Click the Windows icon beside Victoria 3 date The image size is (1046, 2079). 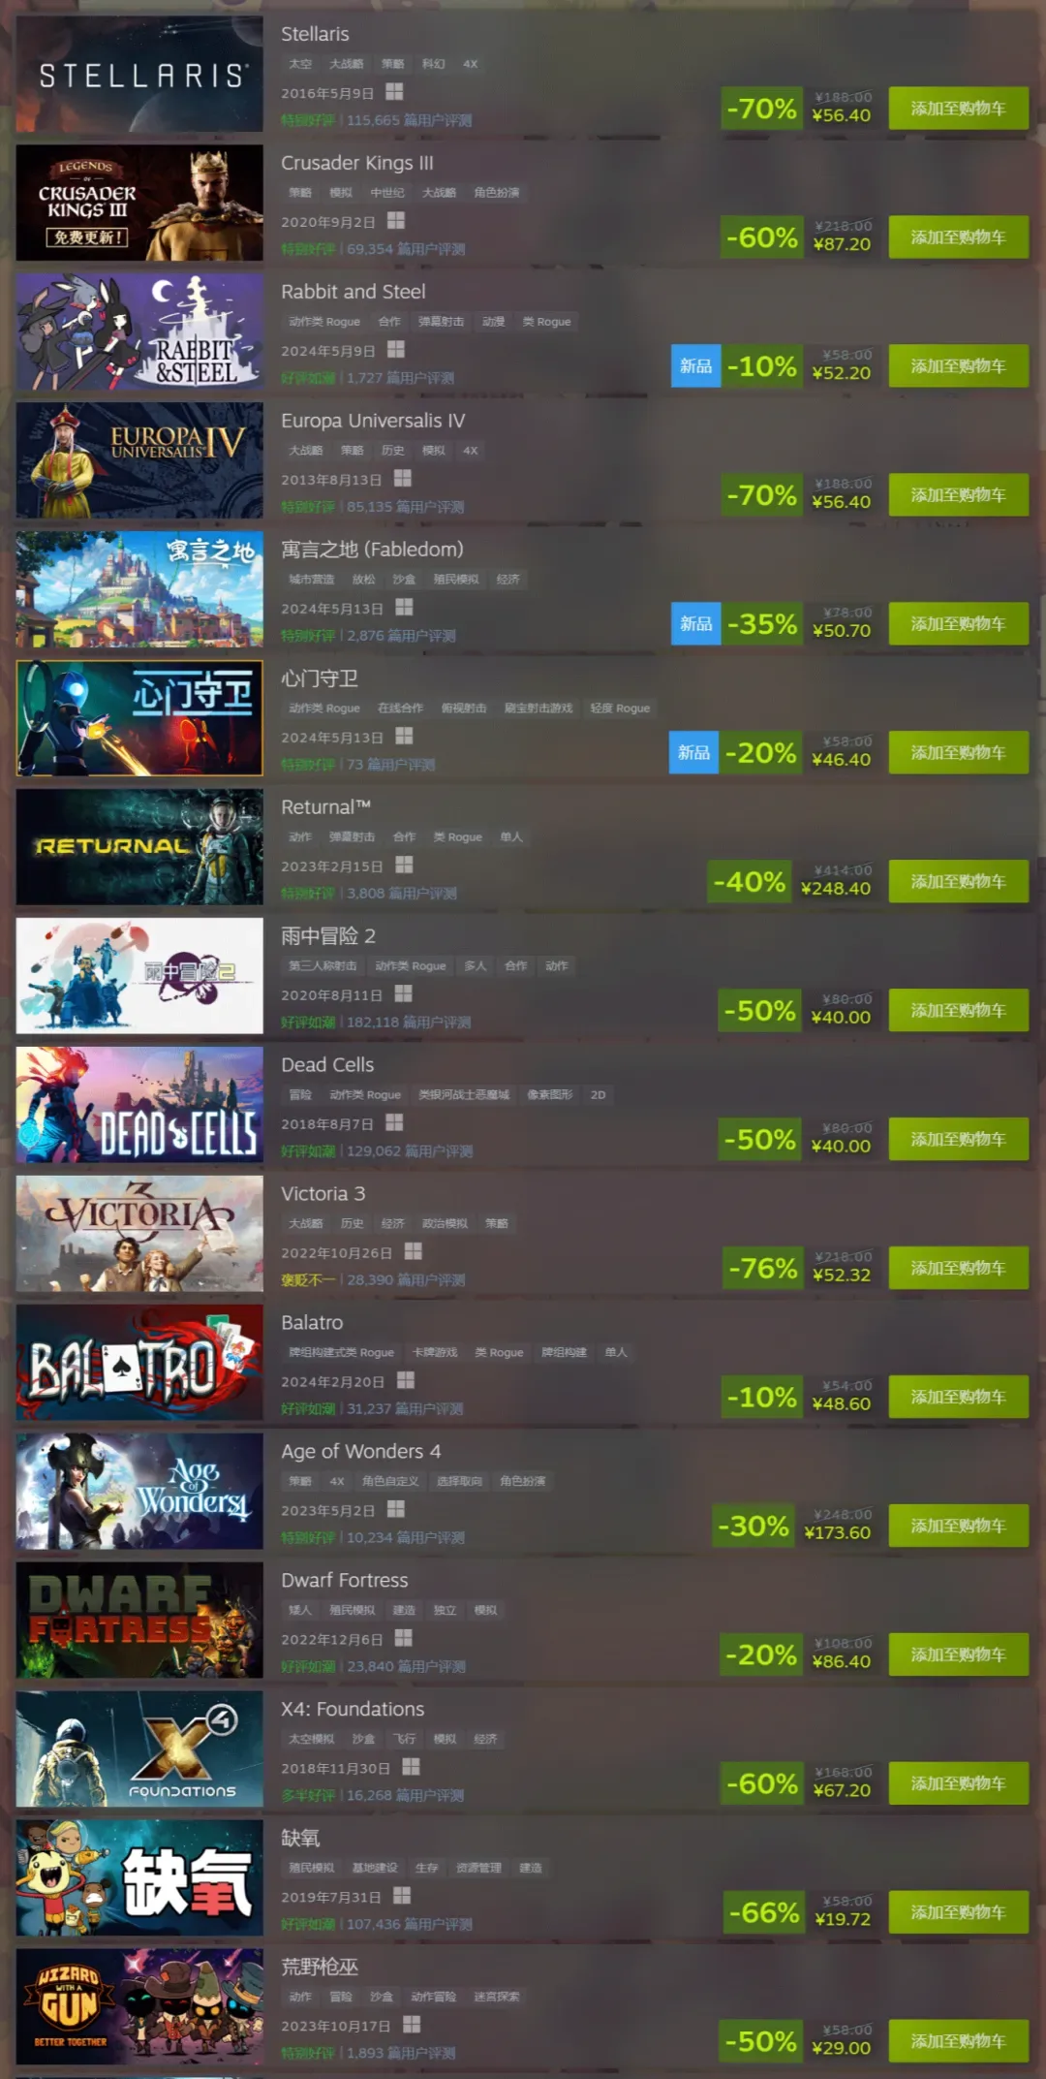[414, 1251]
